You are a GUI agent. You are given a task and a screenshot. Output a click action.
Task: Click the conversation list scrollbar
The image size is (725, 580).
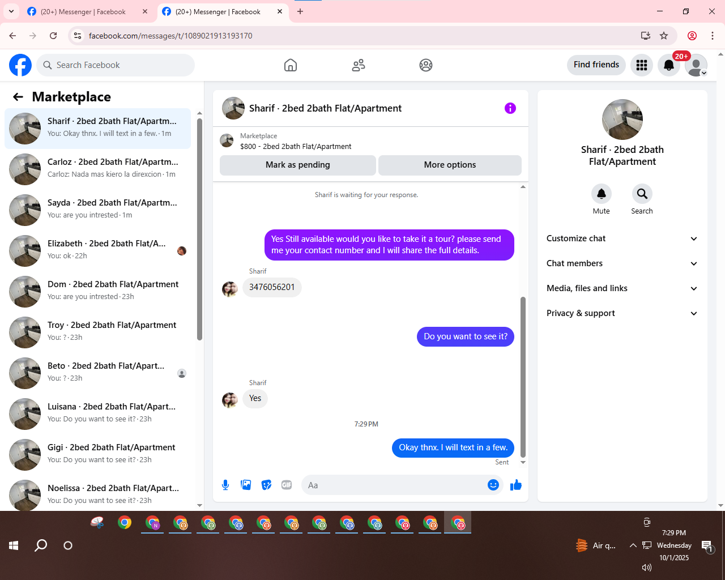[199, 229]
